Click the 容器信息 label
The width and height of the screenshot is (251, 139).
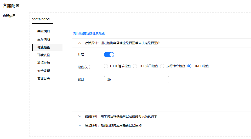click(x=9, y=16)
